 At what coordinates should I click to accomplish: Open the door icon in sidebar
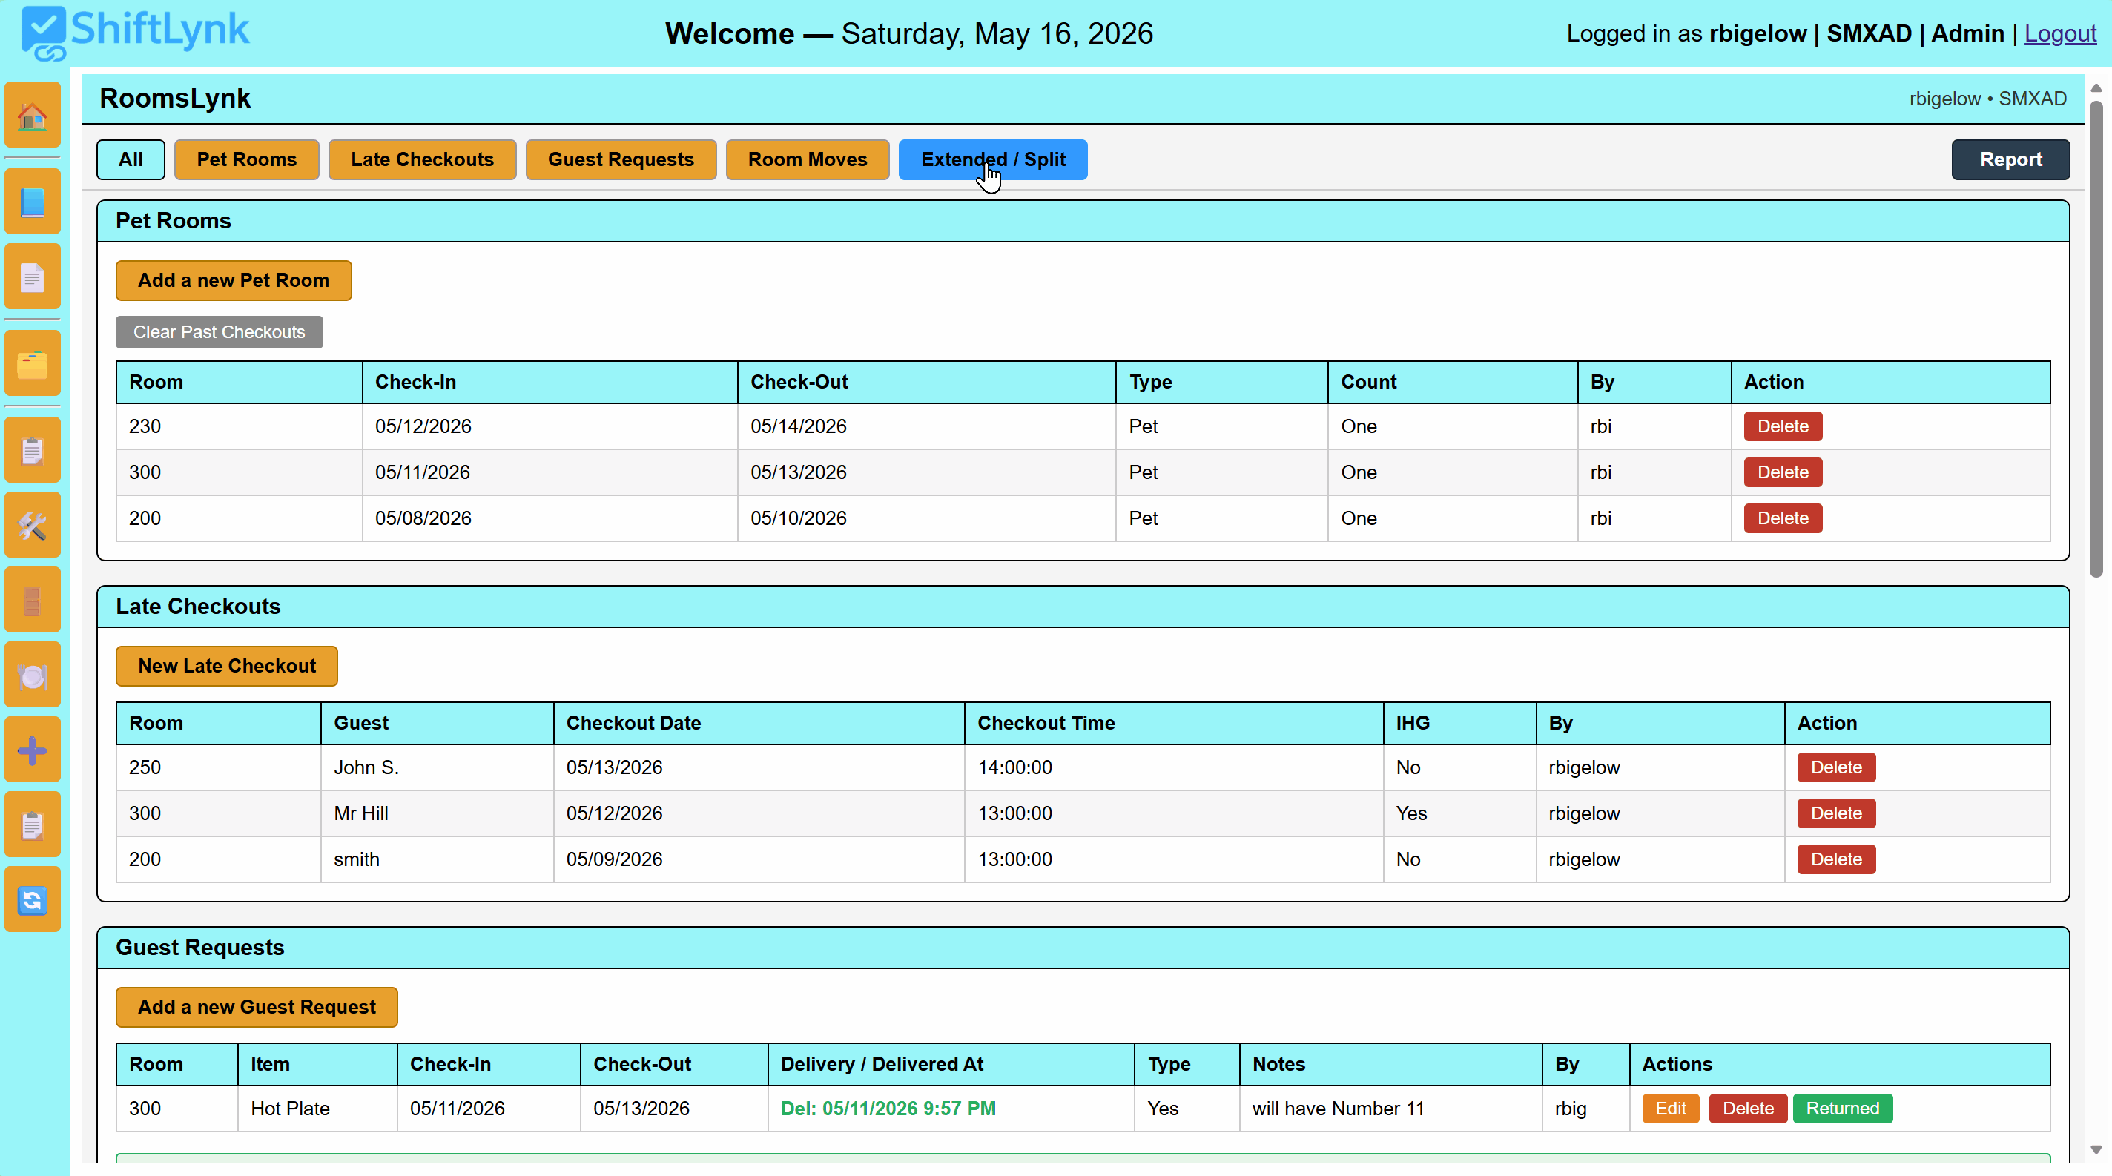click(32, 600)
